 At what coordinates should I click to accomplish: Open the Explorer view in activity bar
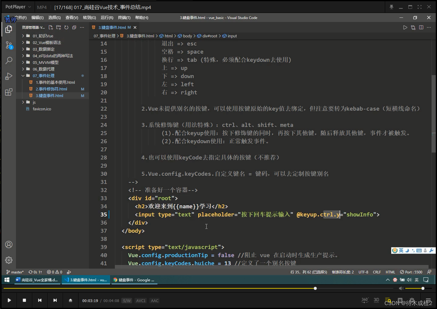[9, 29]
